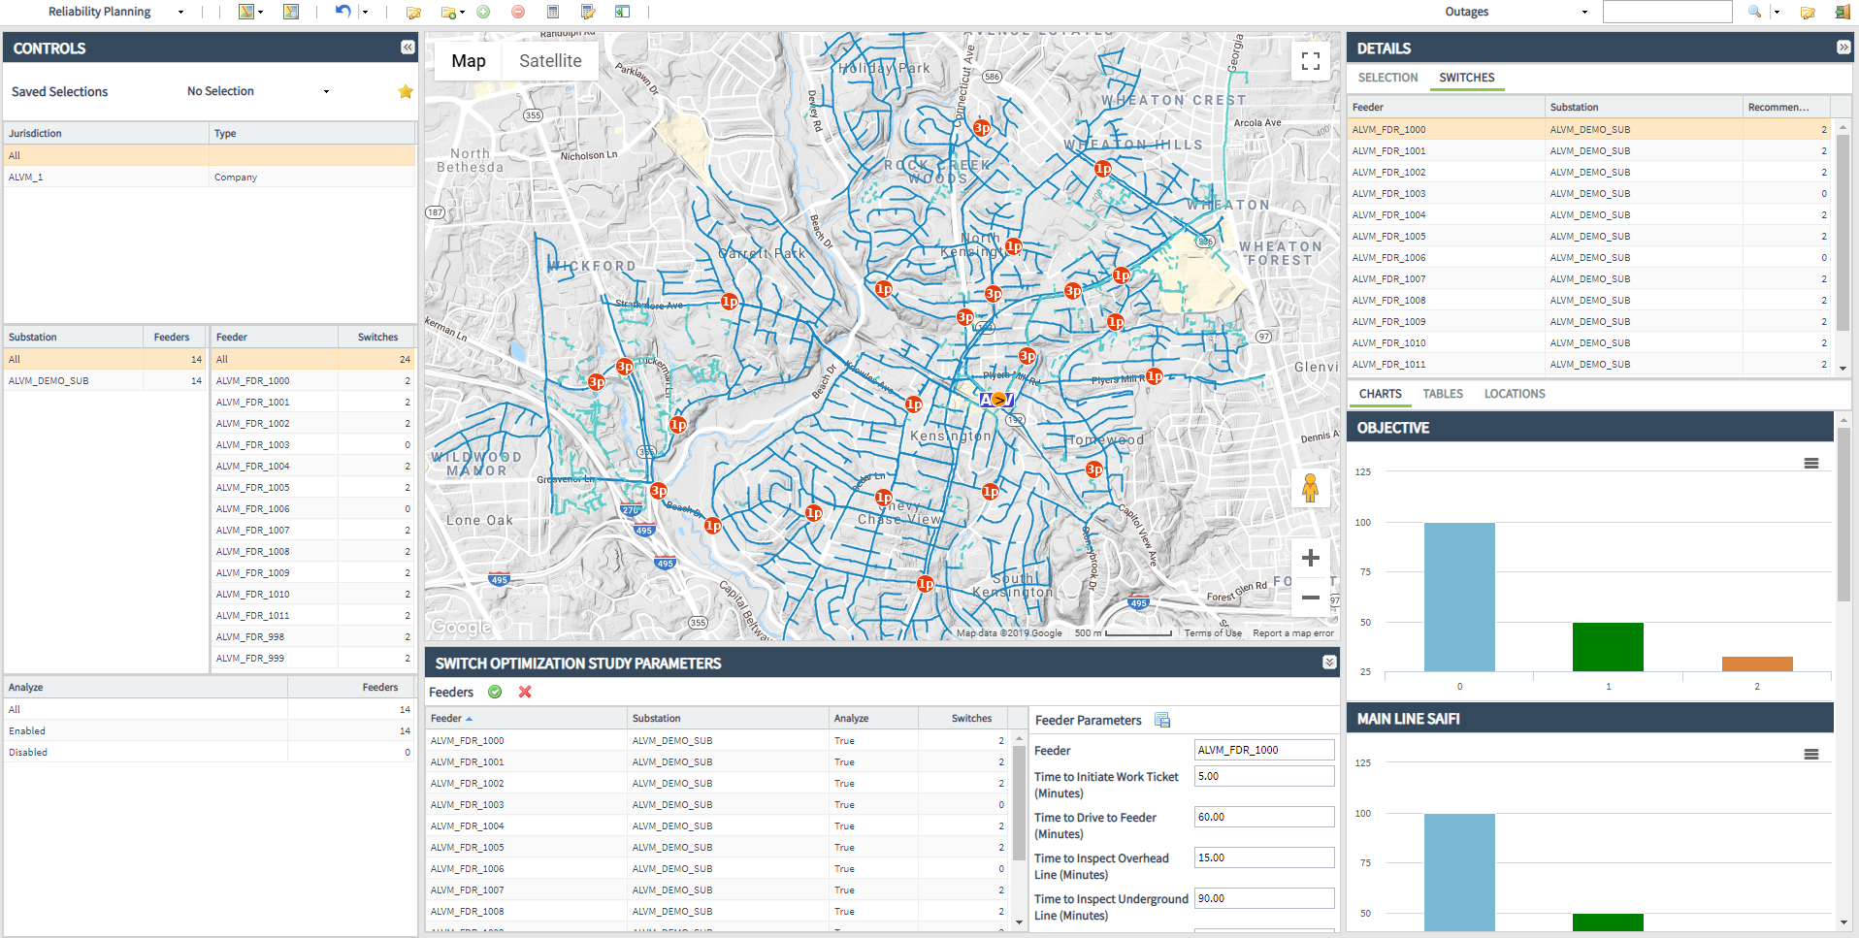
Task: Select ALVM_DEMO_SUB in the Substation list
Action: [105, 380]
